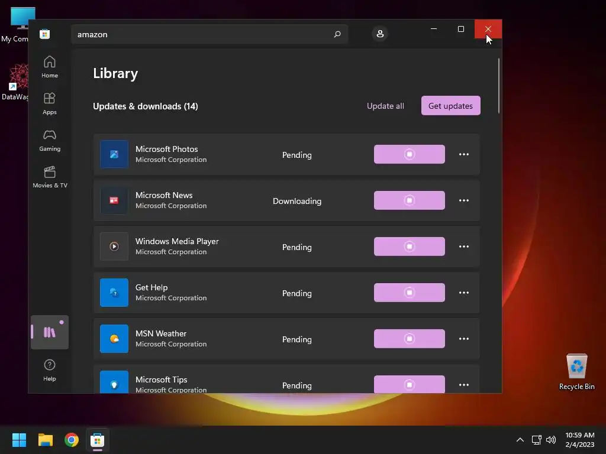The image size is (606, 454).
Task: Click Update all
Action: point(385,106)
